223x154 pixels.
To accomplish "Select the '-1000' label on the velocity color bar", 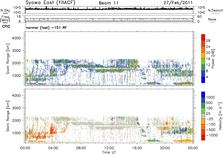I will (x=212, y=135).
